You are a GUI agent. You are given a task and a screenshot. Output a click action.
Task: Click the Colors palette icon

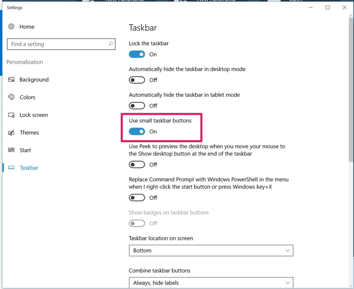coord(12,97)
